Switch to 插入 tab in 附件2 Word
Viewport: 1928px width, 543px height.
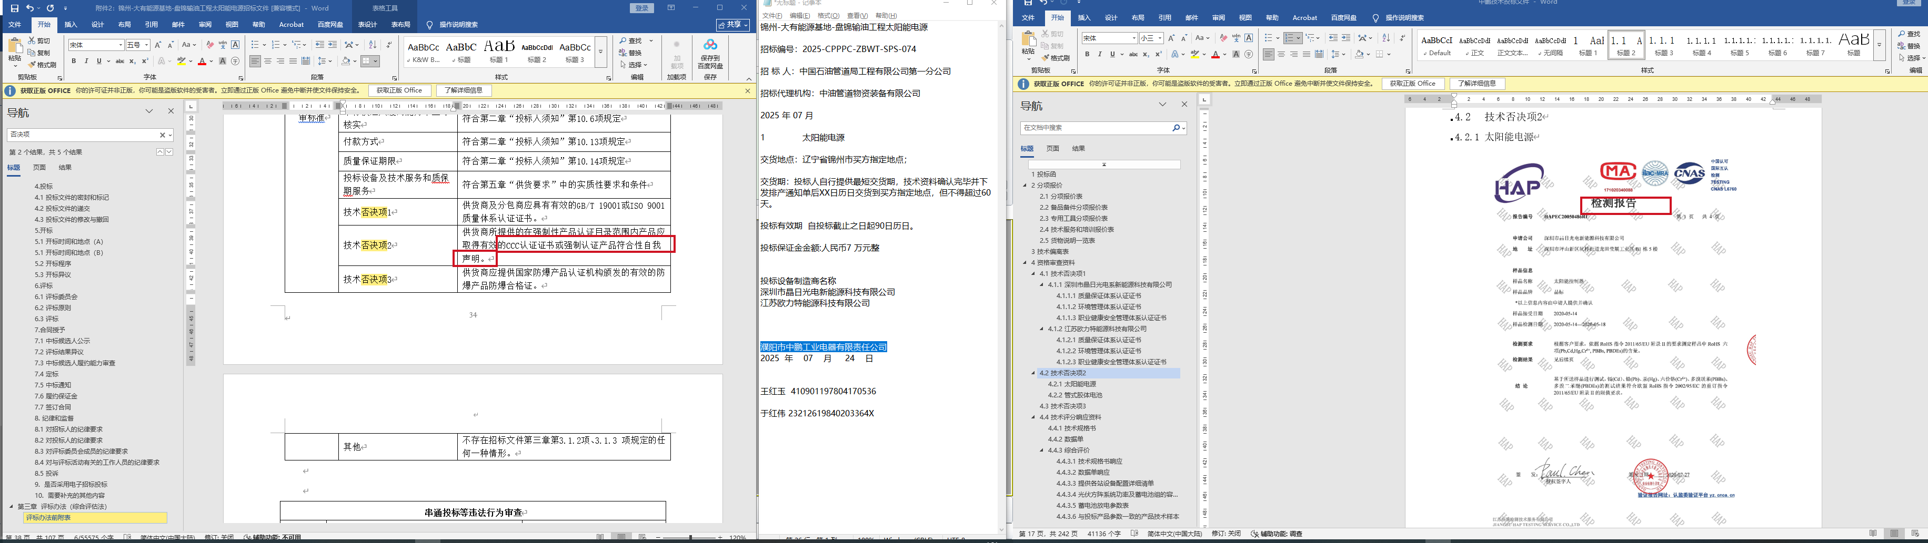[x=71, y=25]
